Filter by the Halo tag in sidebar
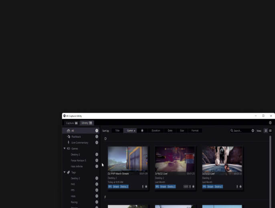Viewport: 275px width, 208px height. click(81, 196)
